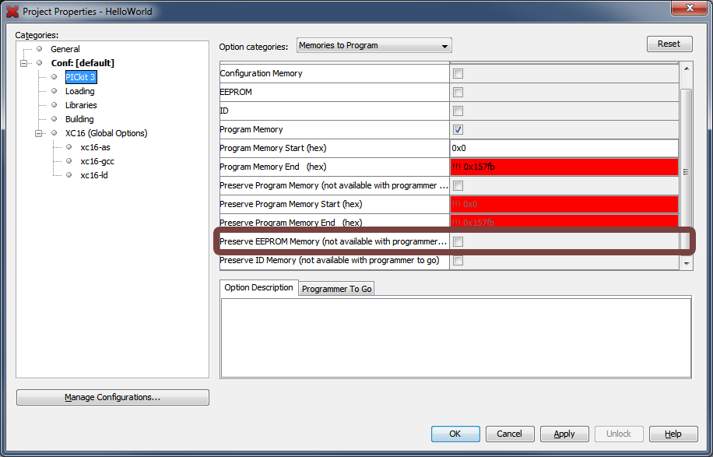Open the Building category

(79, 119)
